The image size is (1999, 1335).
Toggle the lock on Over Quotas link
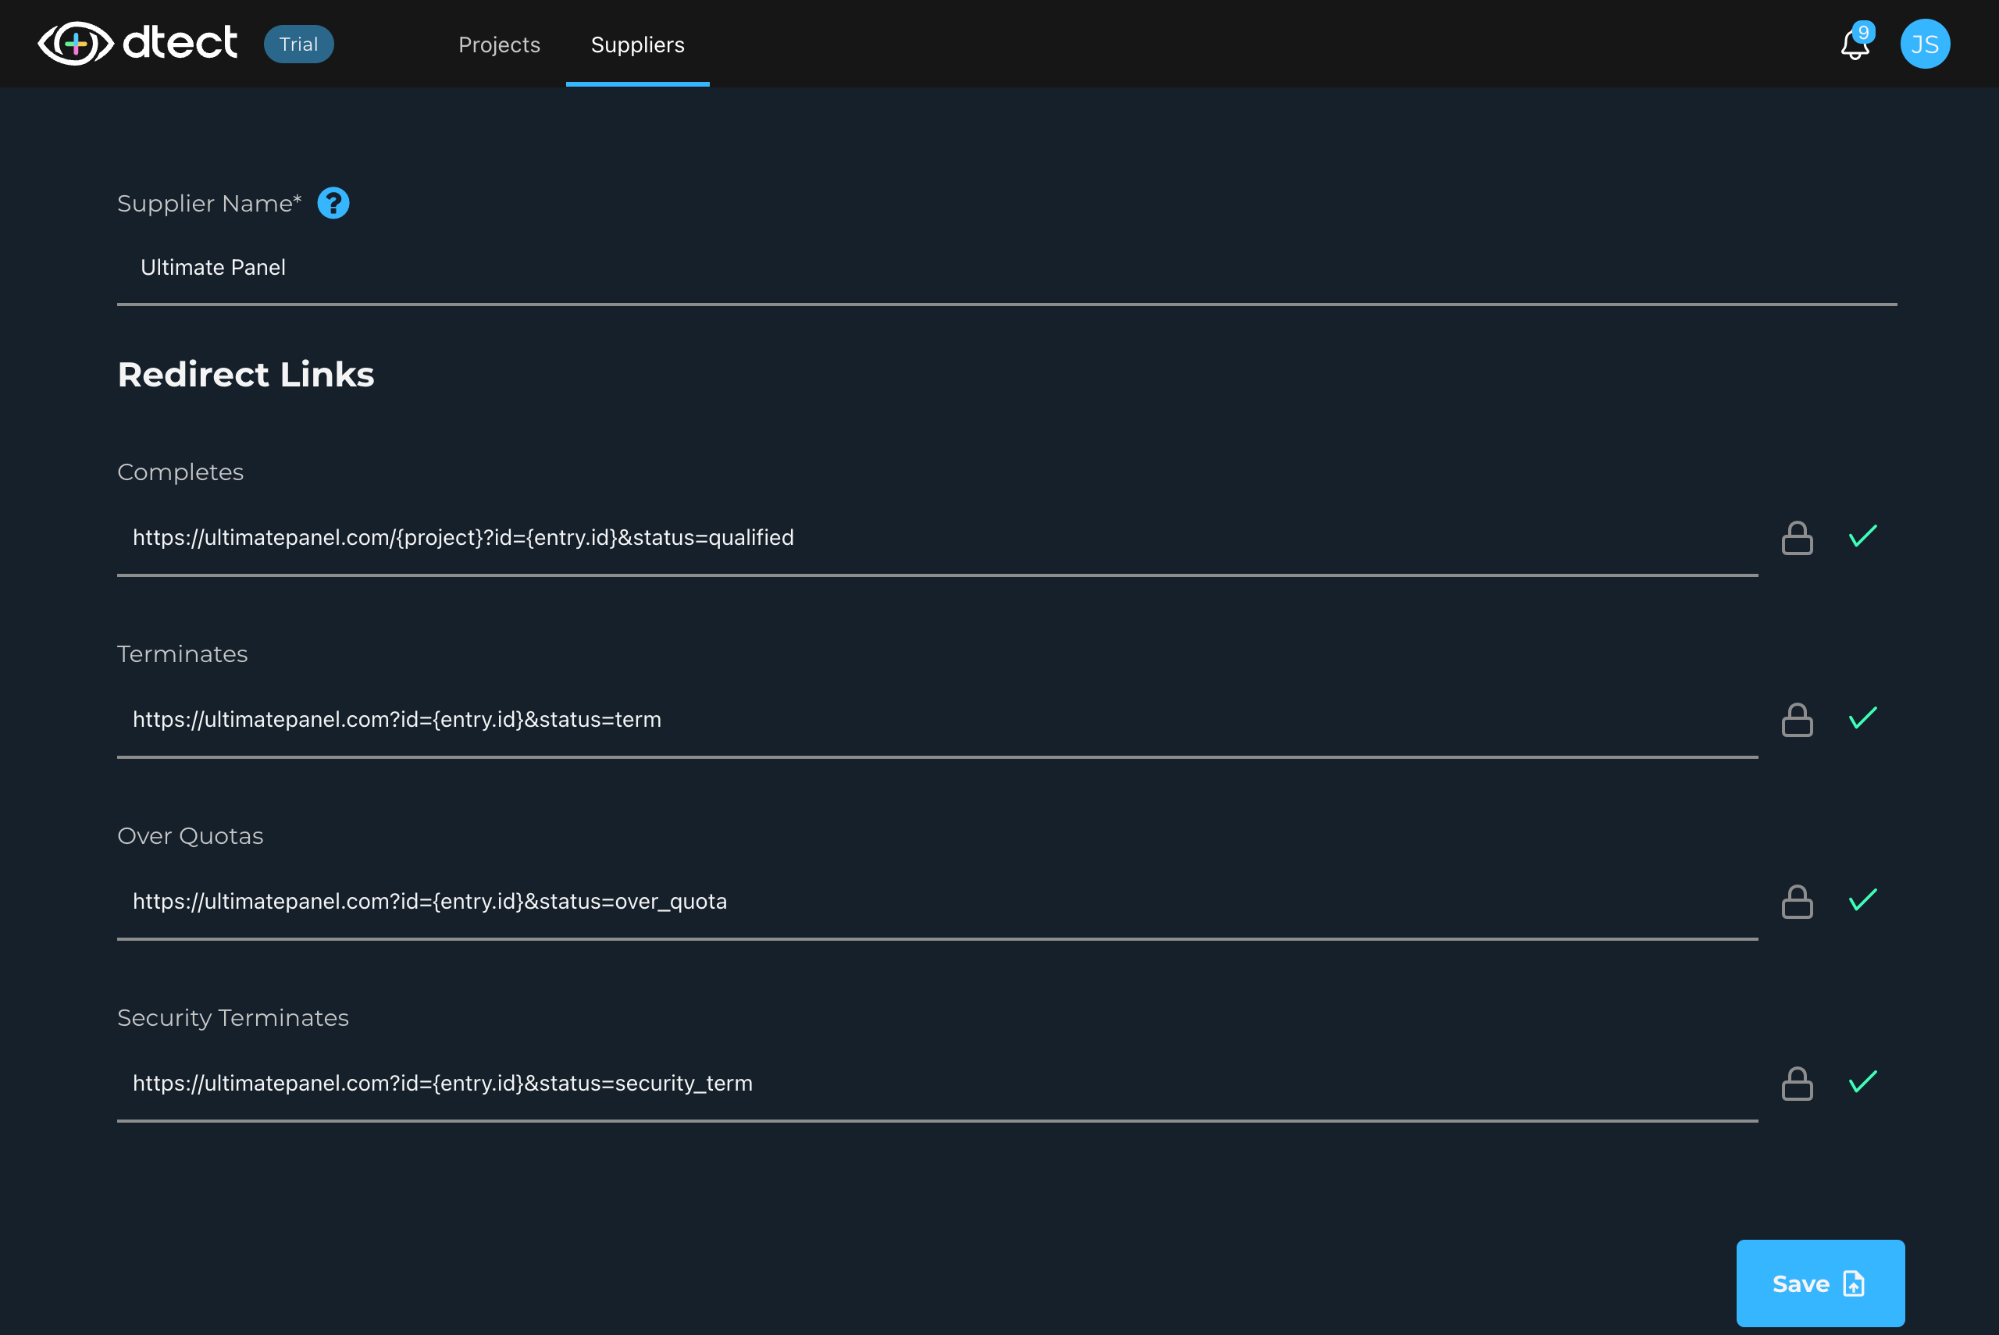(1797, 902)
